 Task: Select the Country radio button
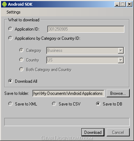coord(21,60)
